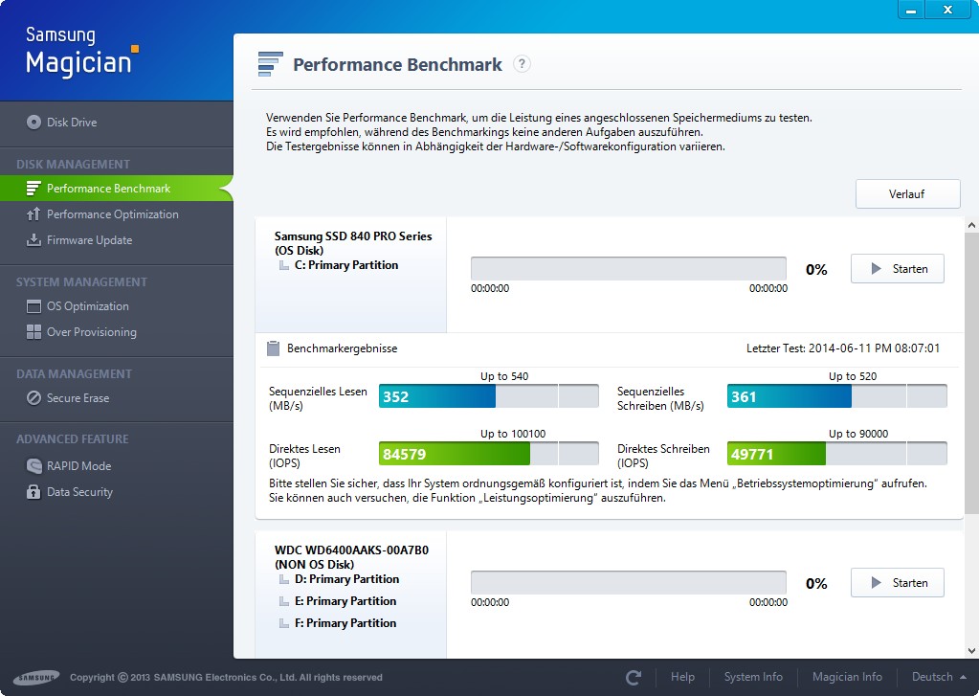
Task: Click Direktes Schreiben 49771 result bar
Action: (x=837, y=454)
